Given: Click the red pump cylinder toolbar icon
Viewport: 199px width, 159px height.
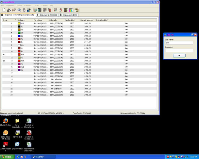Looking at the screenshot, I should coord(49,10).
